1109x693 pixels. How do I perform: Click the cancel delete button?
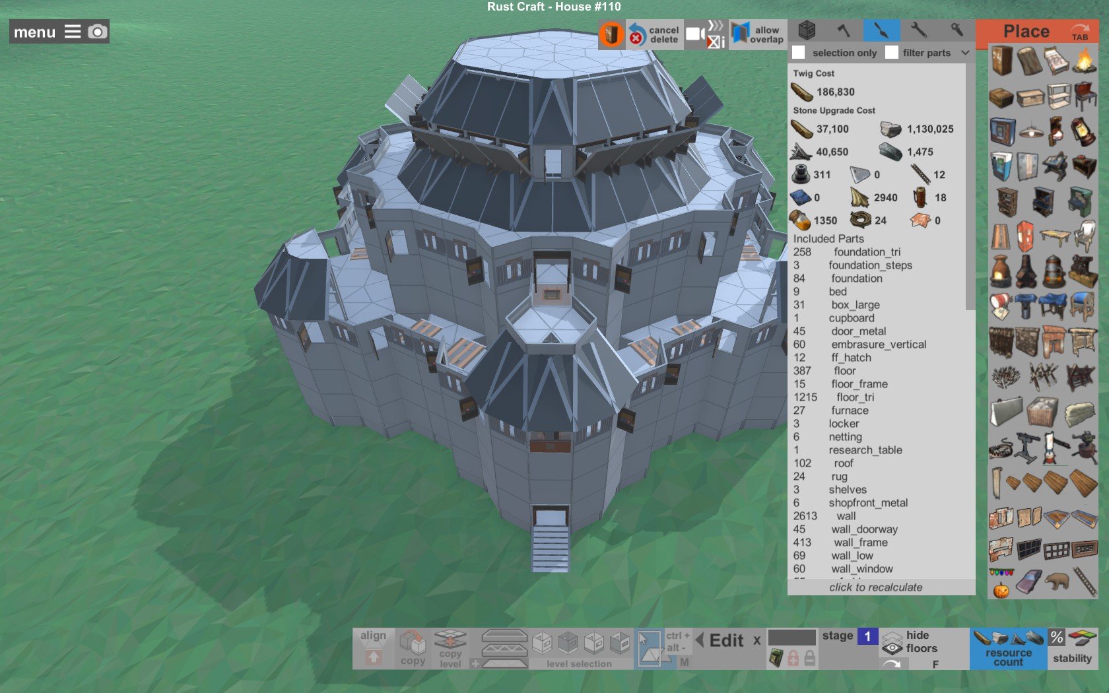[654, 34]
